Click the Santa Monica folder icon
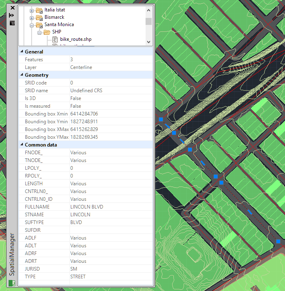285x291 pixels. [x=39, y=25]
